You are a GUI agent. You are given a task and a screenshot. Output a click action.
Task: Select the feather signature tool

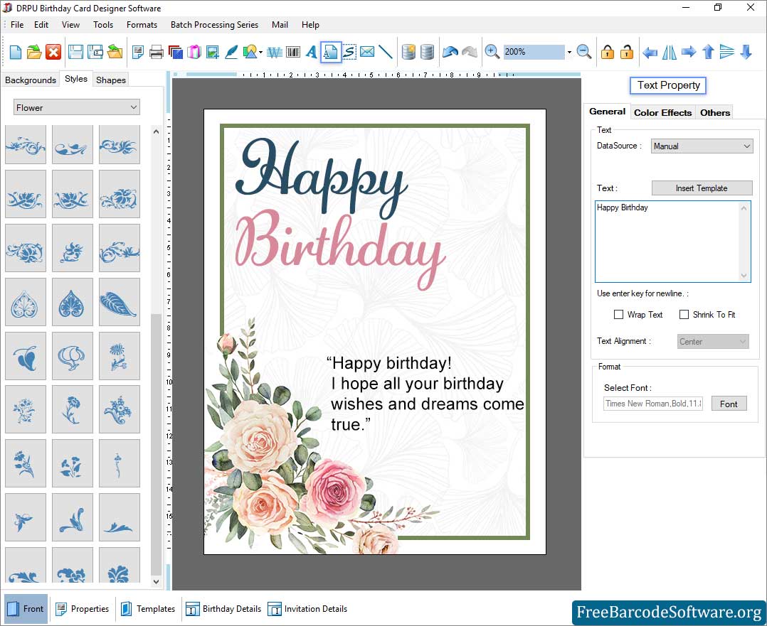tap(231, 52)
